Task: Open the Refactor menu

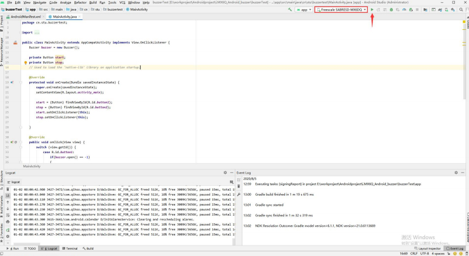Action: tap(80, 2)
